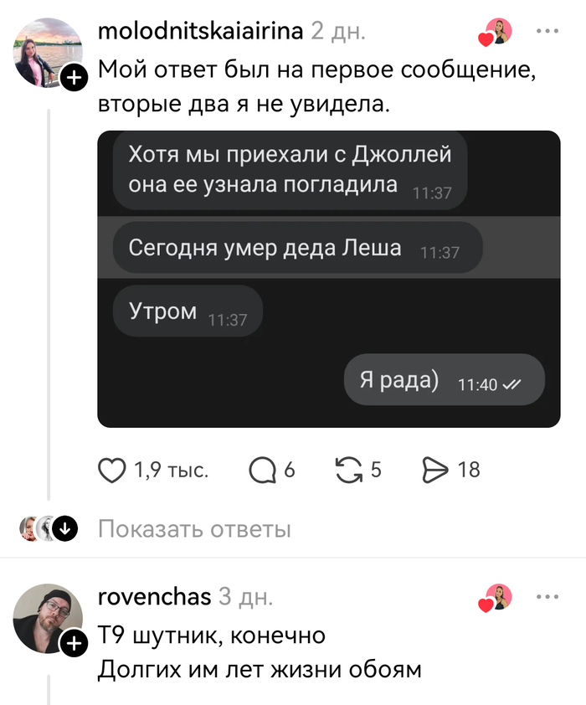This screenshot has height=705, width=586.
Task: View rovenchas's profile avatar
Action: click(47, 618)
